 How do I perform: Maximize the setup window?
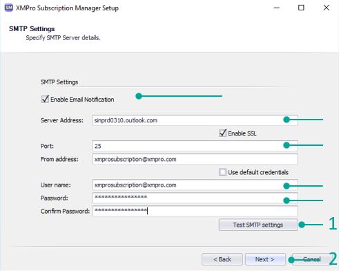coord(301,8)
